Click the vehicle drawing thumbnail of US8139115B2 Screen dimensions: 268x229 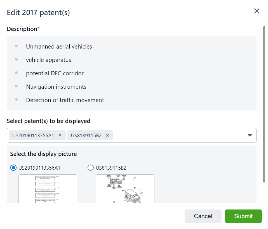(125, 189)
